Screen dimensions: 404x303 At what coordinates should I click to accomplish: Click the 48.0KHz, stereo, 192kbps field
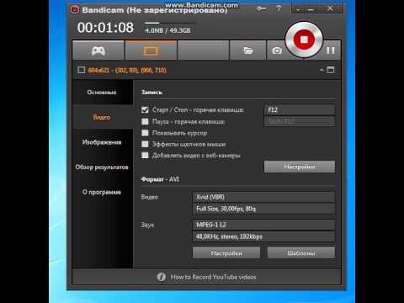pos(263,237)
